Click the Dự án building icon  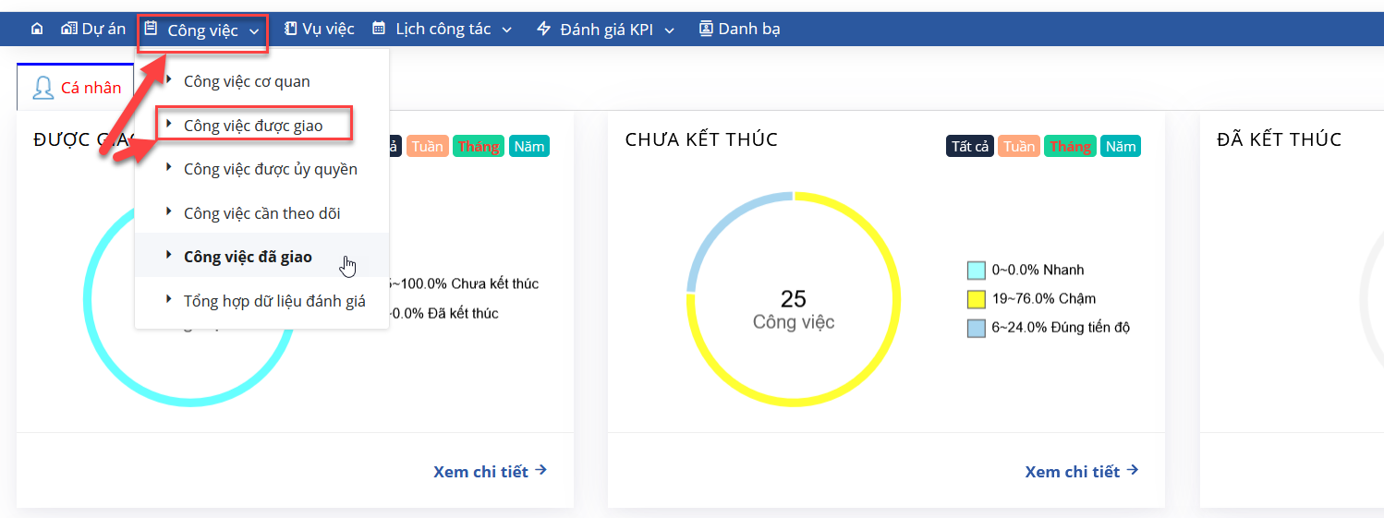click(x=68, y=29)
